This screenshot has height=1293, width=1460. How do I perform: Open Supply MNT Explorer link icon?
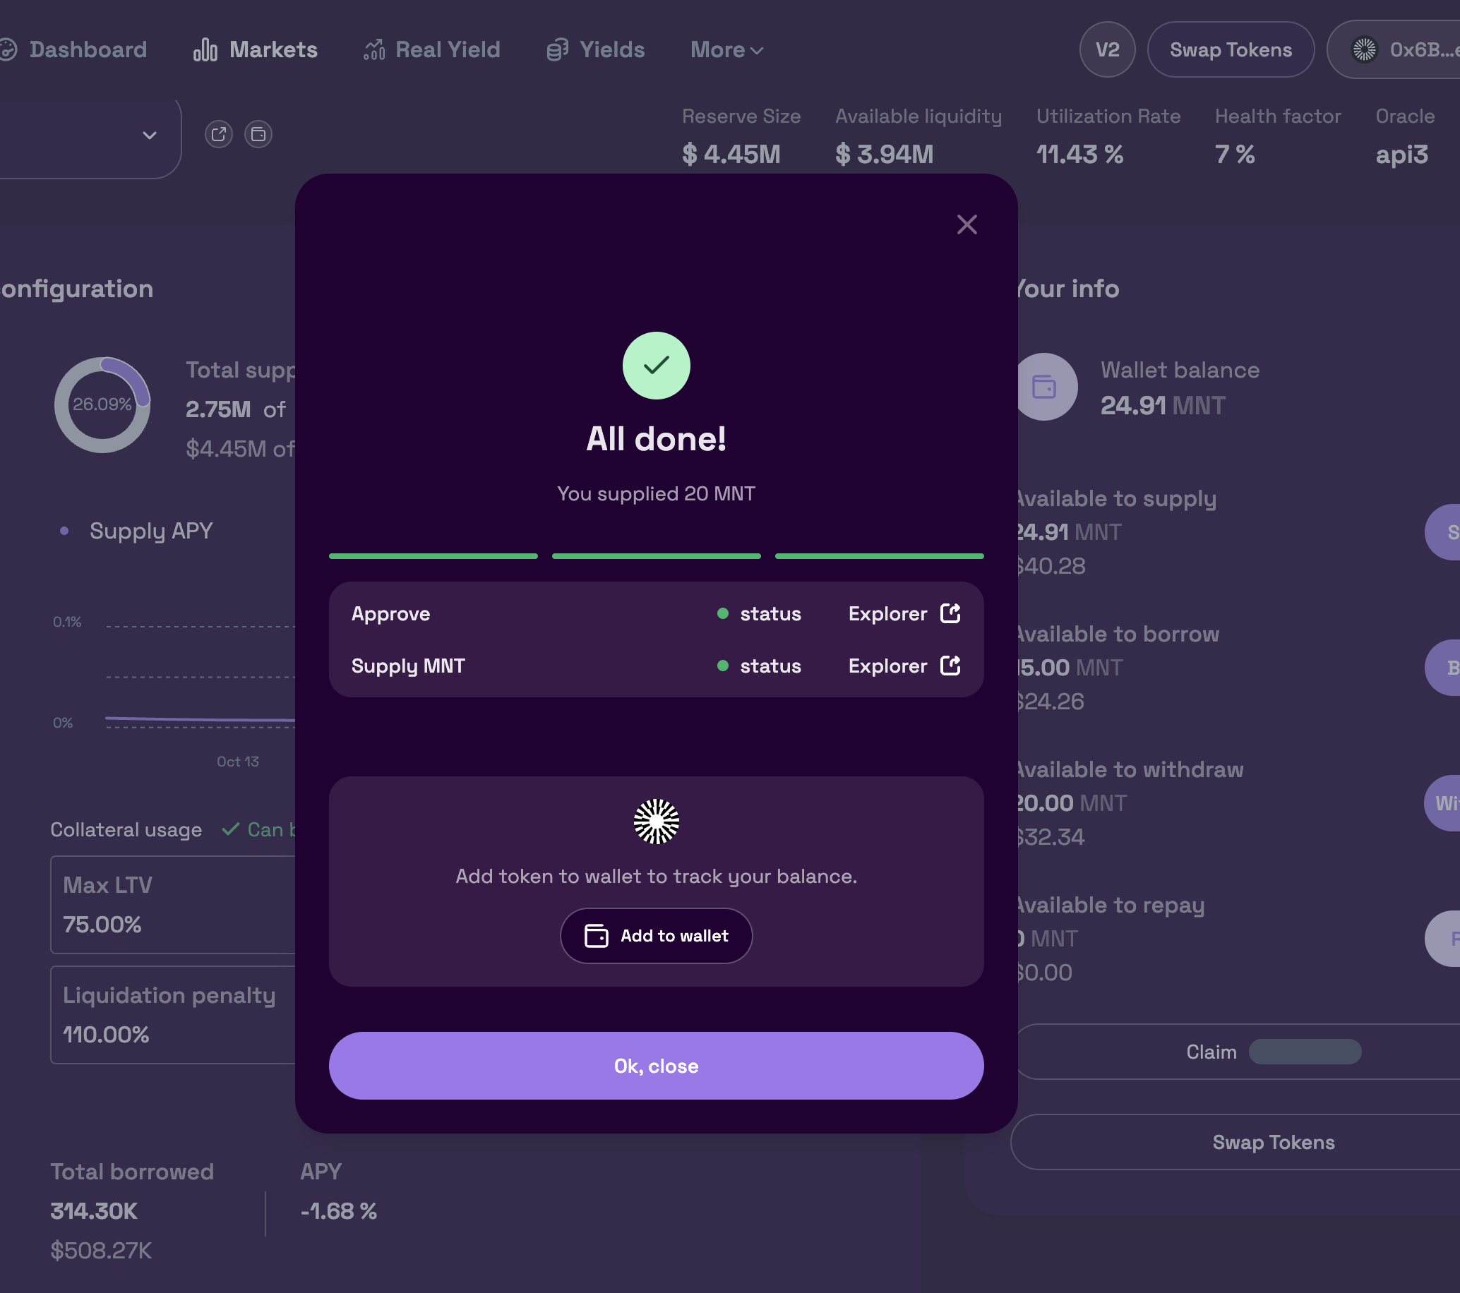950,666
